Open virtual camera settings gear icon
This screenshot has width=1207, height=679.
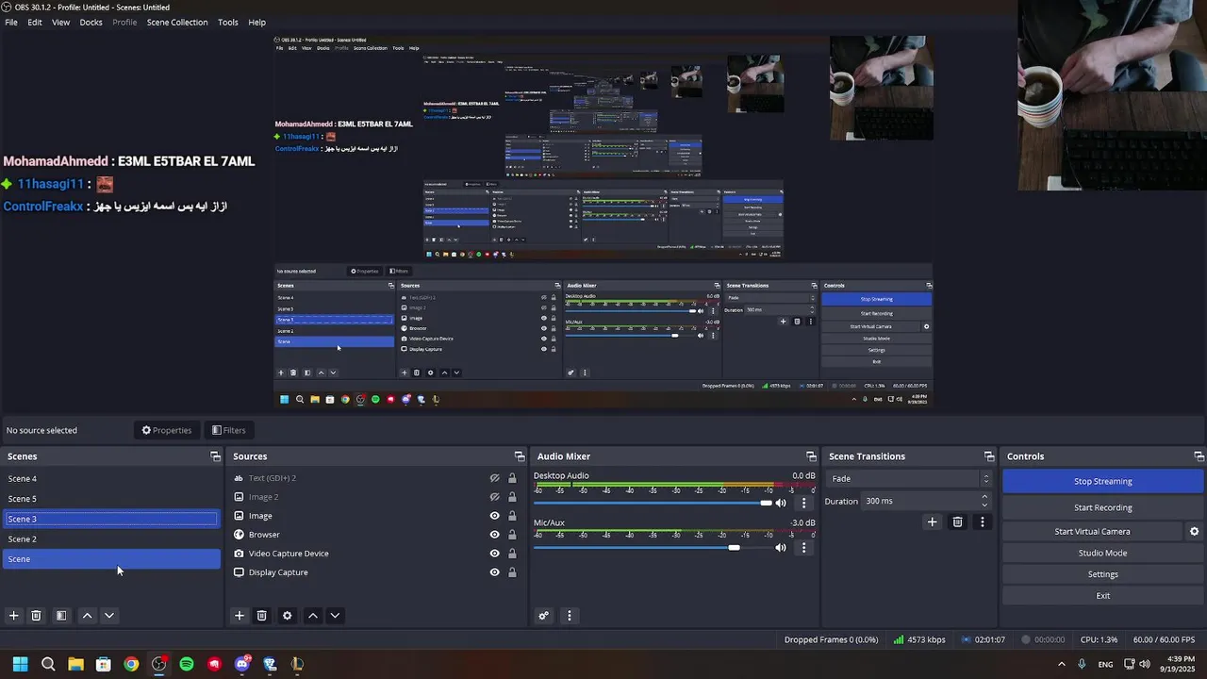pyautogui.click(x=1194, y=531)
